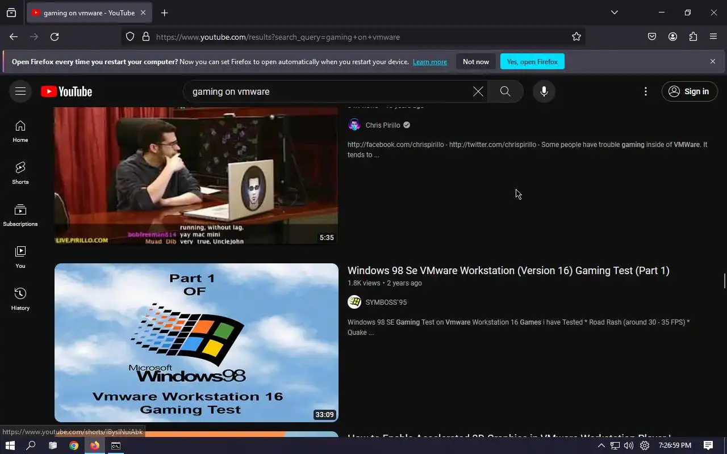The height and width of the screenshot is (454, 727).
Task: Click the Firefox taskbar icon
Action: click(95, 445)
